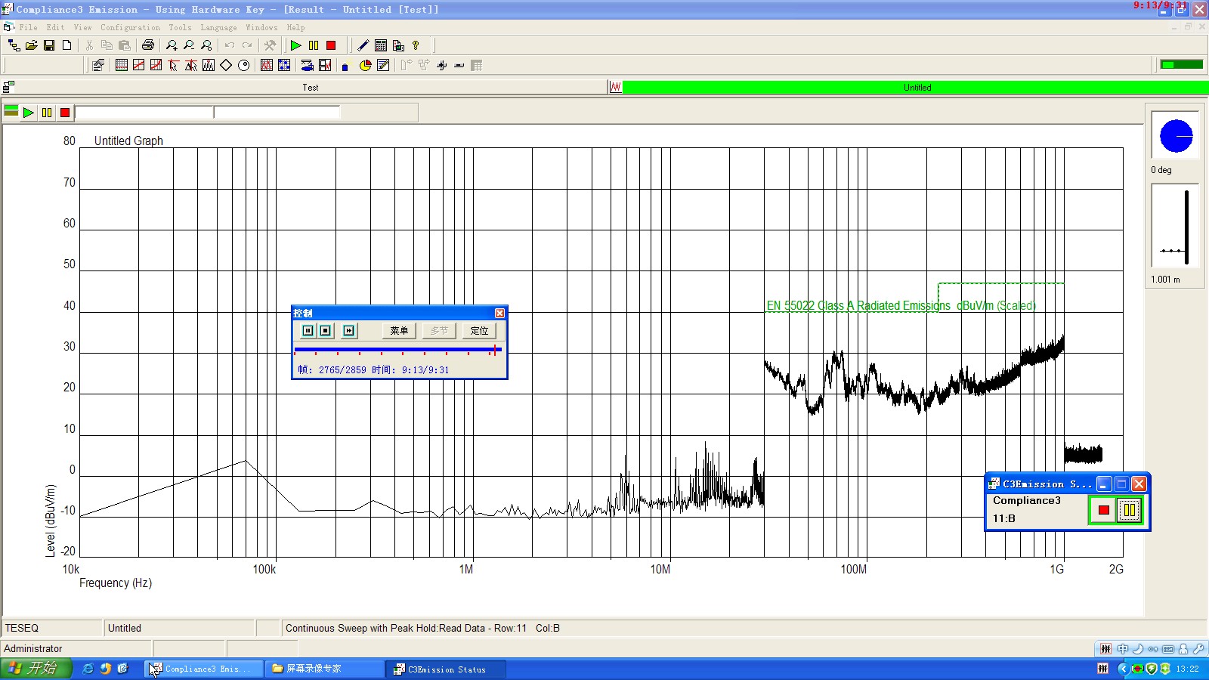Click yellow pause in C3Emission Status window
Screen dimensions: 1209x680
[1129, 510]
